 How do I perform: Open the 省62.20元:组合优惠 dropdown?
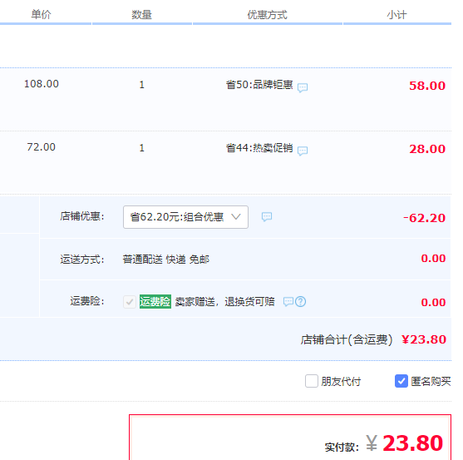click(185, 217)
